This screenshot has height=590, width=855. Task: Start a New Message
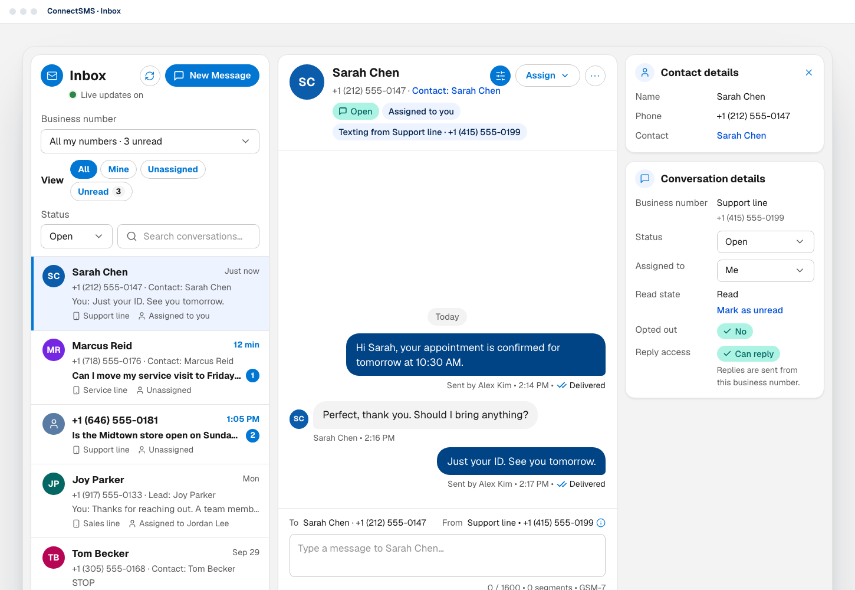(x=212, y=76)
